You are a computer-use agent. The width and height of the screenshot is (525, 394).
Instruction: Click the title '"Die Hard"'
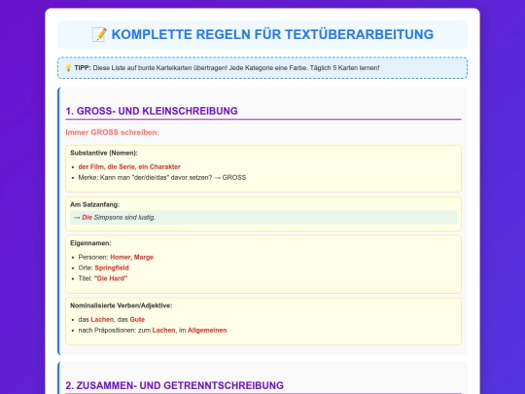(x=111, y=278)
